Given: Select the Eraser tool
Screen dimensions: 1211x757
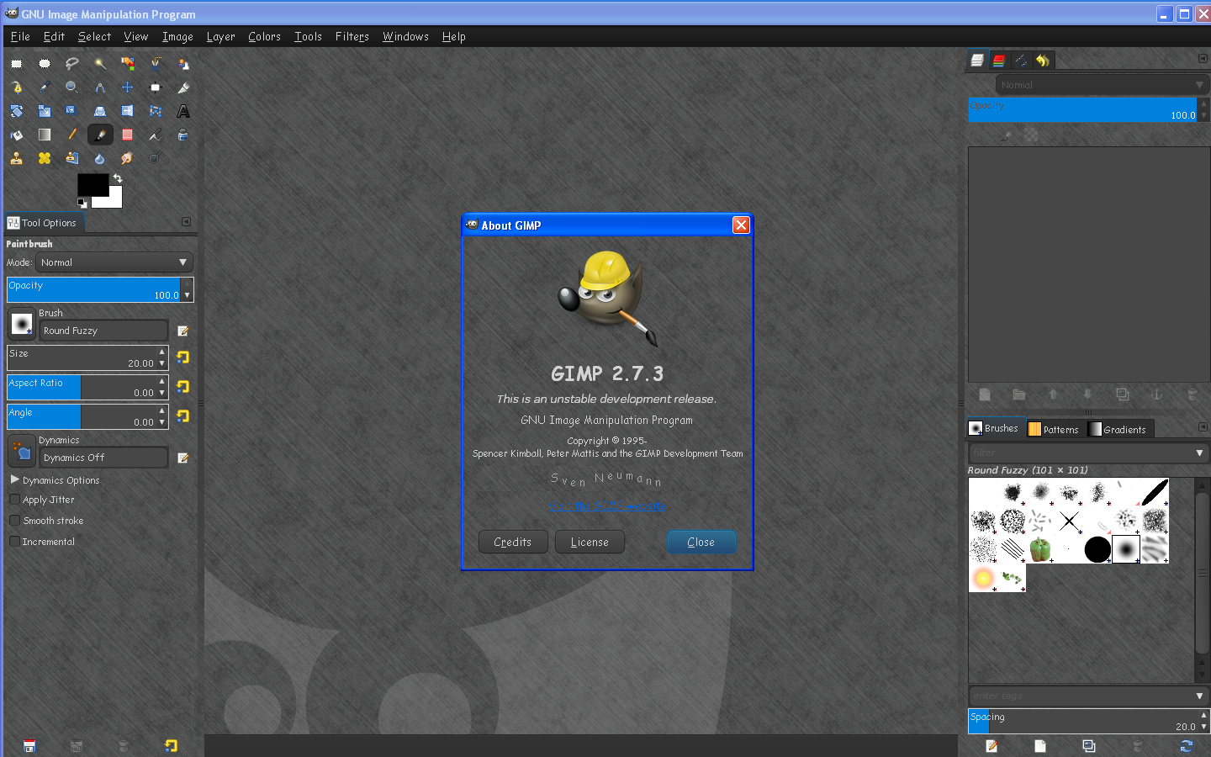Looking at the screenshot, I should coord(128,135).
